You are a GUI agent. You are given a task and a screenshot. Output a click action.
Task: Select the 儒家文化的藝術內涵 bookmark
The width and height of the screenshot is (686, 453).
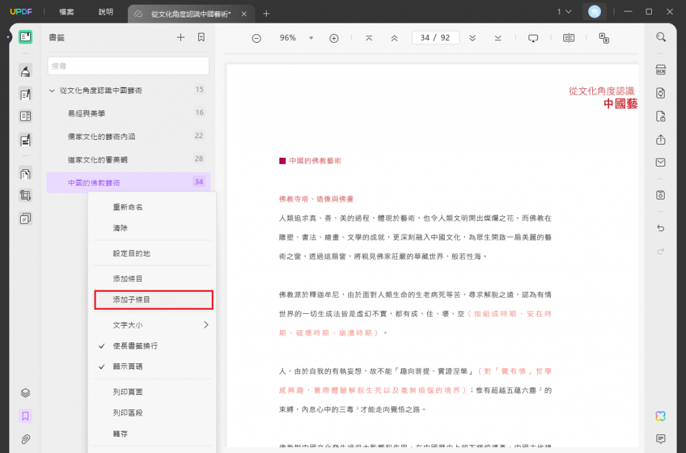(x=128, y=137)
